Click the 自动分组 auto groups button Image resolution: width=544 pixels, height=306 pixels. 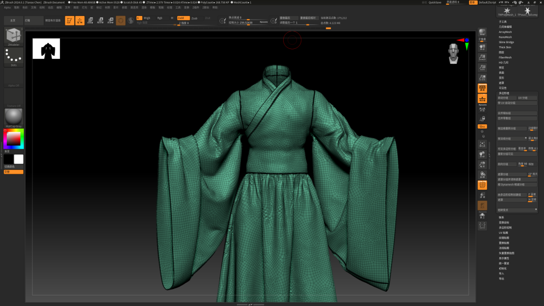(x=507, y=98)
